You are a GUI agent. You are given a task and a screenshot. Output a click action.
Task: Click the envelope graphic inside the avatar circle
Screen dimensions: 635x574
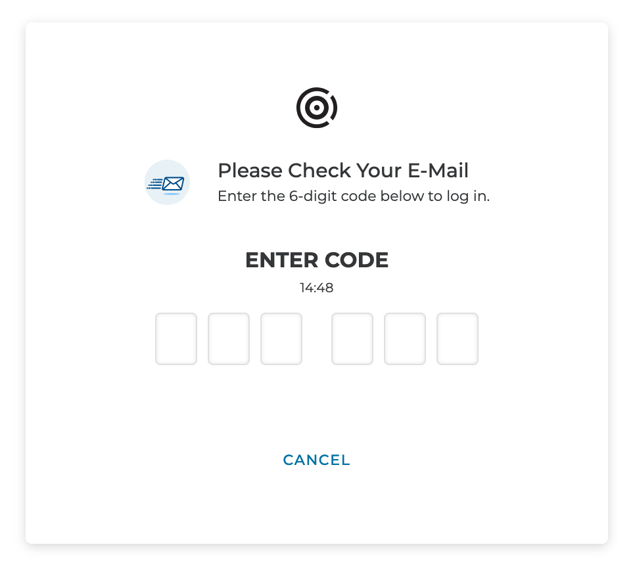tap(172, 182)
